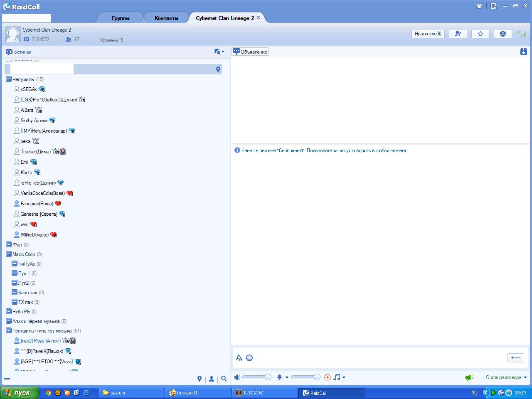The width and height of the screenshot is (532, 399).
Task: Click the microphone volume slider
Action: pos(305,377)
